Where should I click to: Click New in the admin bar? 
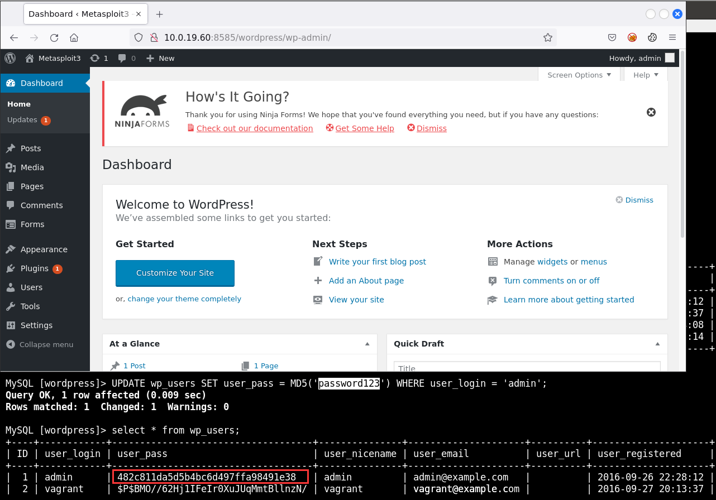[x=160, y=58]
